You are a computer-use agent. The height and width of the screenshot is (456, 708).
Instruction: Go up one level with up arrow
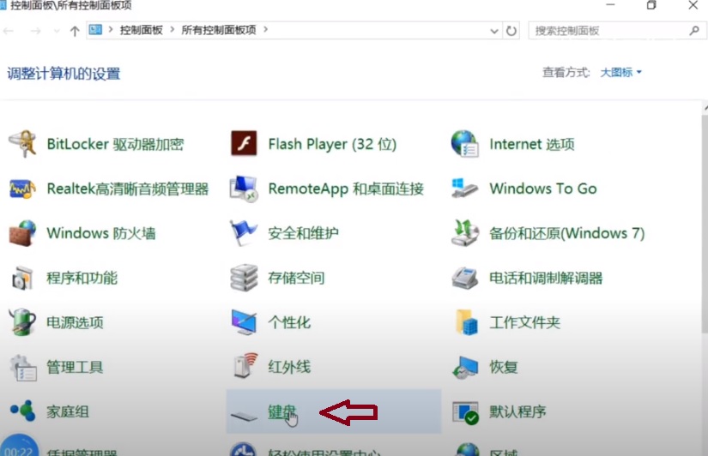click(75, 31)
